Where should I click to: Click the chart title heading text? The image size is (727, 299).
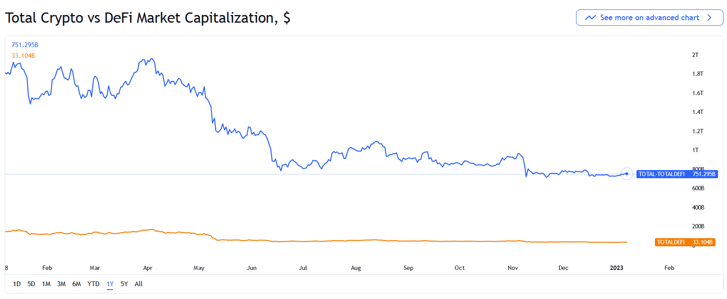148,18
